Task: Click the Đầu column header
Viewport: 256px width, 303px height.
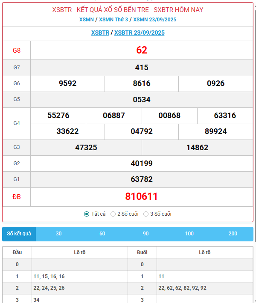Action: tap(17, 253)
